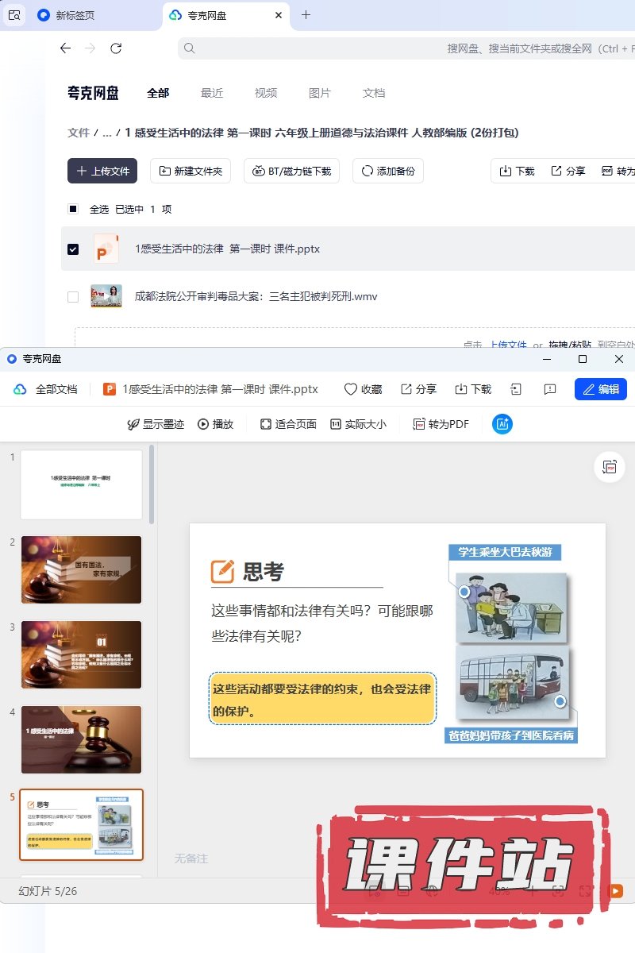The width and height of the screenshot is (635, 953).
Task: Uncheck the 课件.pptx file checkbox
Action: [73, 249]
